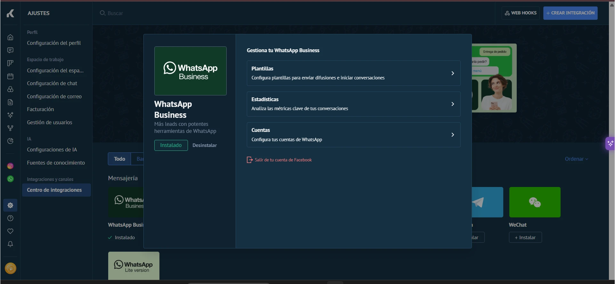The height and width of the screenshot is (284, 615).
Task: Click the search magnifier icon
Action: coord(102,13)
